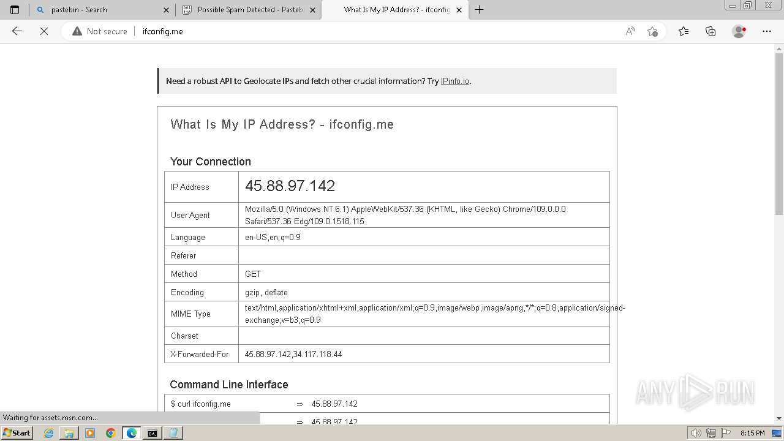
Task: Click the system clock showing 8:15 PM
Action: tap(752, 433)
